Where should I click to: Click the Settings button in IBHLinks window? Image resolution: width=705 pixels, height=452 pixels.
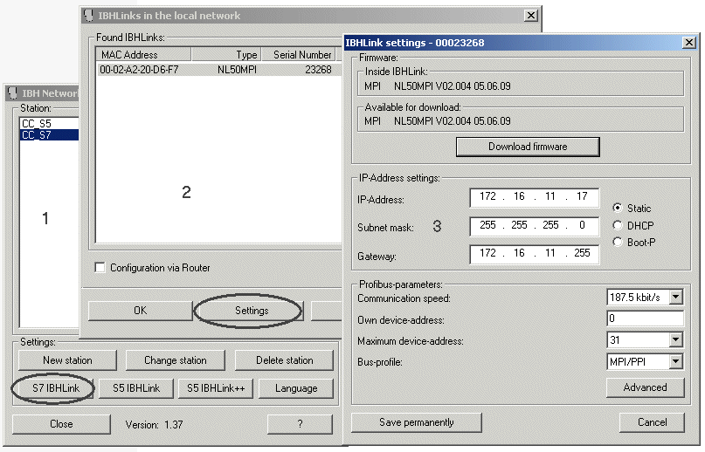tap(252, 311)
